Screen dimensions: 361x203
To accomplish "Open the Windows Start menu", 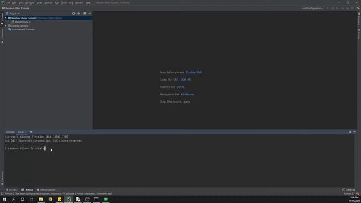I will click(5, 199).
